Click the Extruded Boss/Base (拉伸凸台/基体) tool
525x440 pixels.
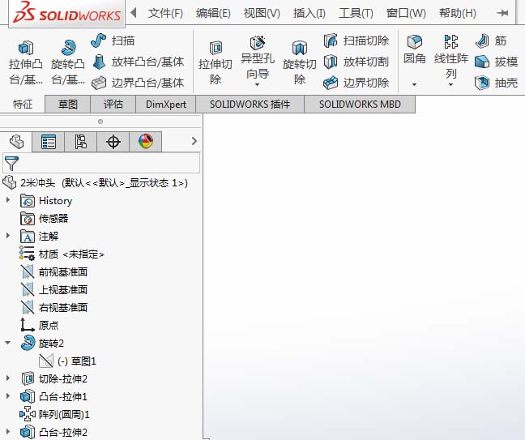(x=26, y=62)
